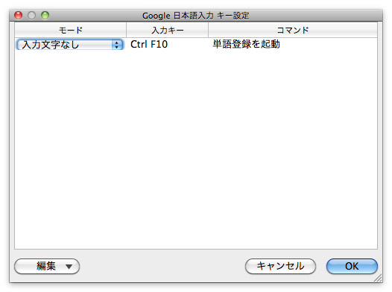Click the 入力キー column header
This screenshot has width=392, height=292.
167,31
